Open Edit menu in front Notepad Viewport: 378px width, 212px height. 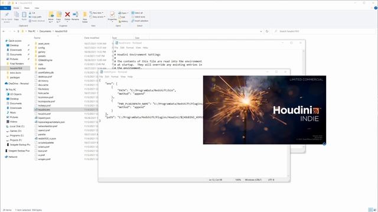[107, 77]
